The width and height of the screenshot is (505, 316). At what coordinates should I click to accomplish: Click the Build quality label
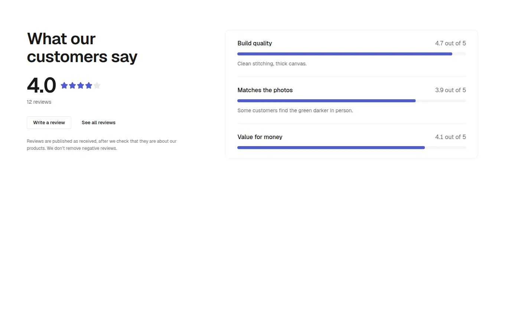pyautogui.click(x=255, y=43)
